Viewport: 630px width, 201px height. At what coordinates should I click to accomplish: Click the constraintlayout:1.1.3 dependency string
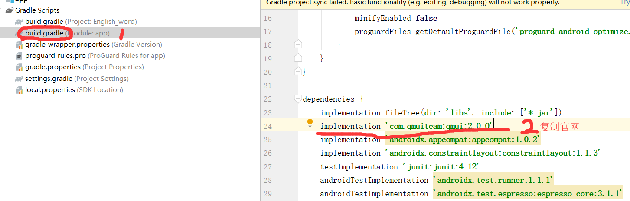493,153
